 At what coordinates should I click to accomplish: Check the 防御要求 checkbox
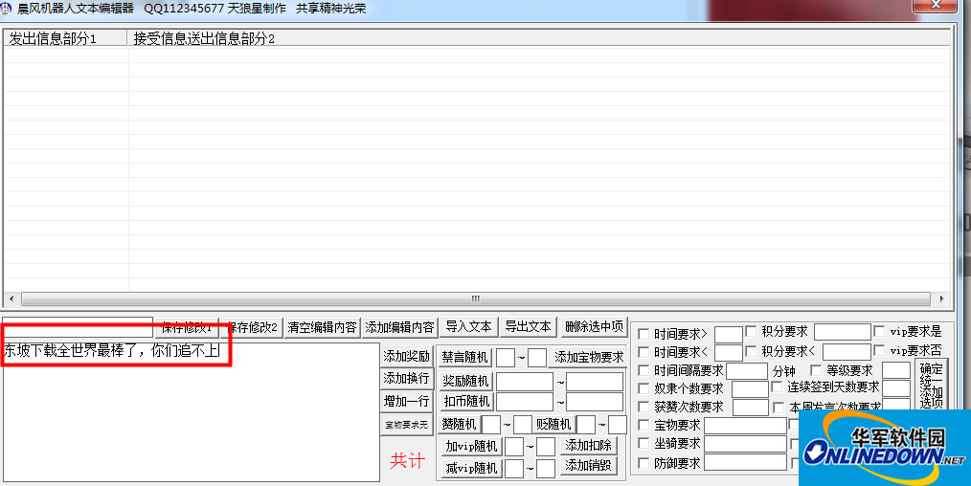(x=644, y=463)
